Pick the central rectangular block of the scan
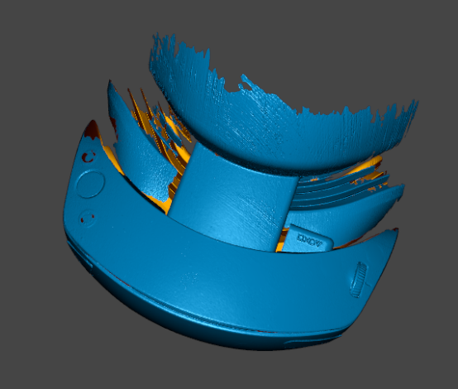This screenshot has height=389, width=458. pyautogui.click(x=234, y=199)
